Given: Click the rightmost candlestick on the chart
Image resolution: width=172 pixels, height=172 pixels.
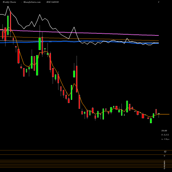Looking at the screenshot, I should click(159, 115).
